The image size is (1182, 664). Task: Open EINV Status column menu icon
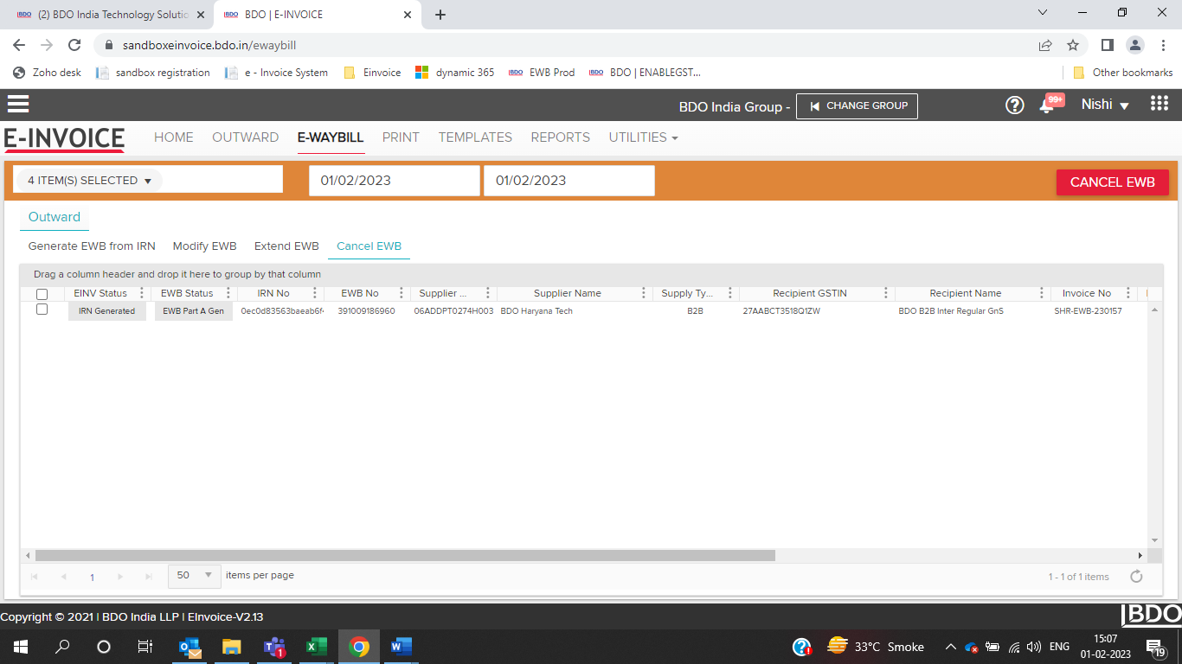tap(142, 294)
